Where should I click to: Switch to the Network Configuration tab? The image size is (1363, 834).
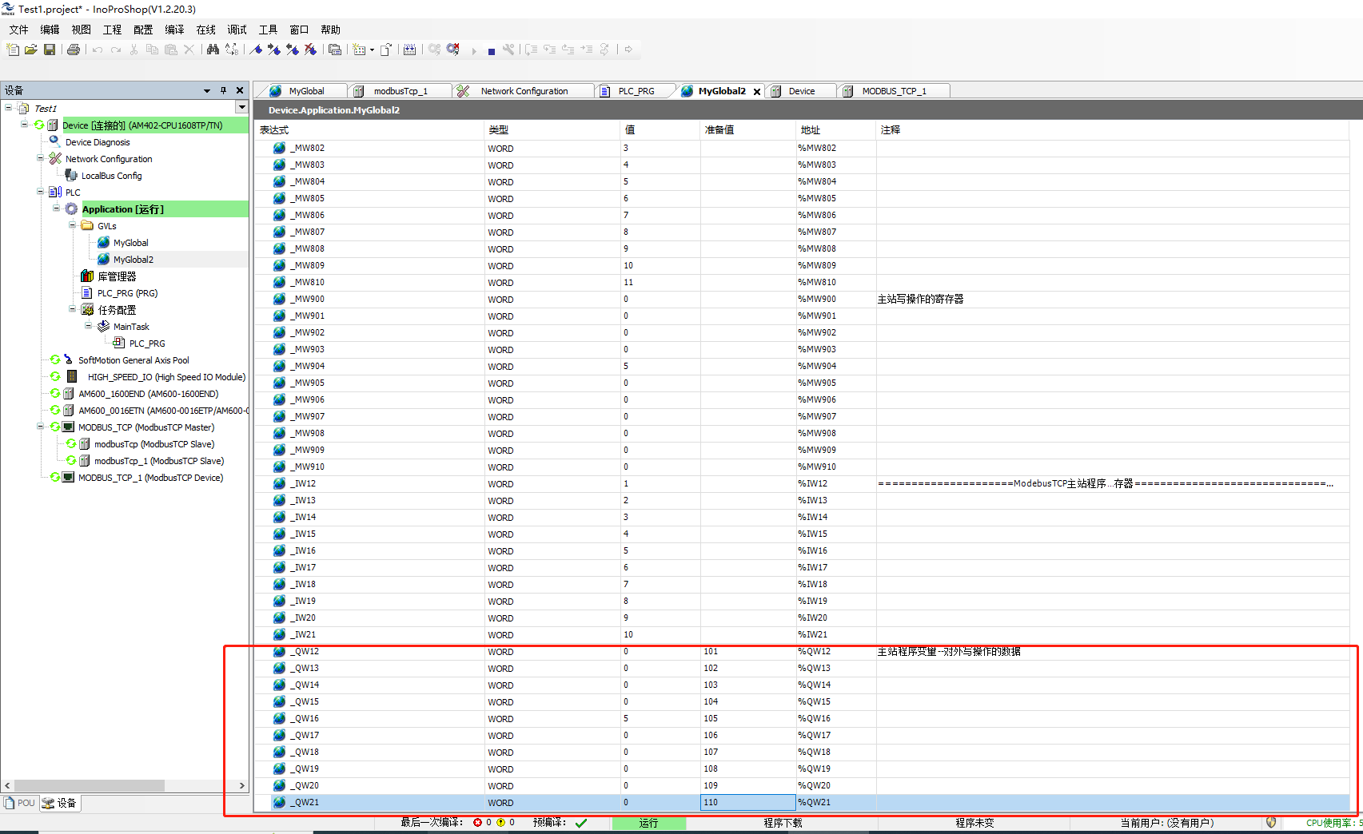click(x=524, y=91)
